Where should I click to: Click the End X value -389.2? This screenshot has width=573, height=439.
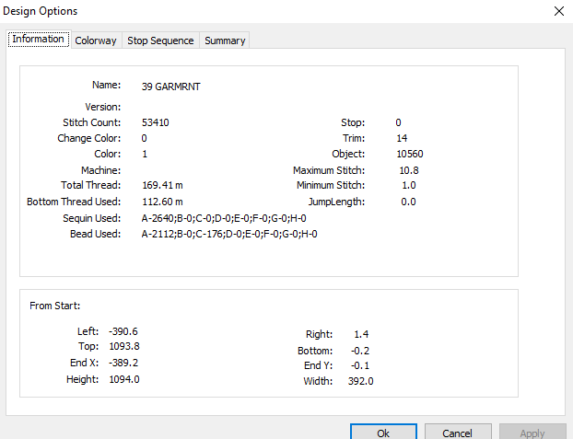[x=123, y=363]
